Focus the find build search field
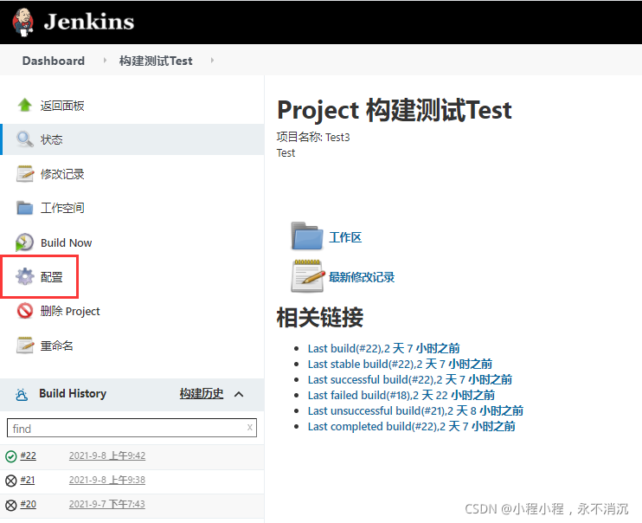 132,428
